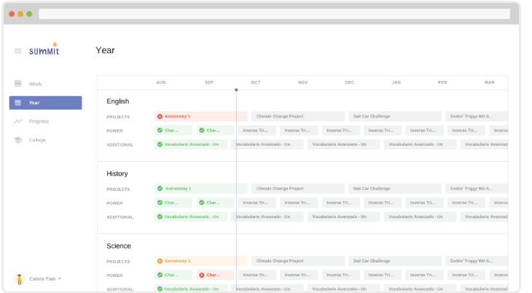Click the MAR month header
The height and width of the screenshot is (293, 532).
[x=489, y=82]
